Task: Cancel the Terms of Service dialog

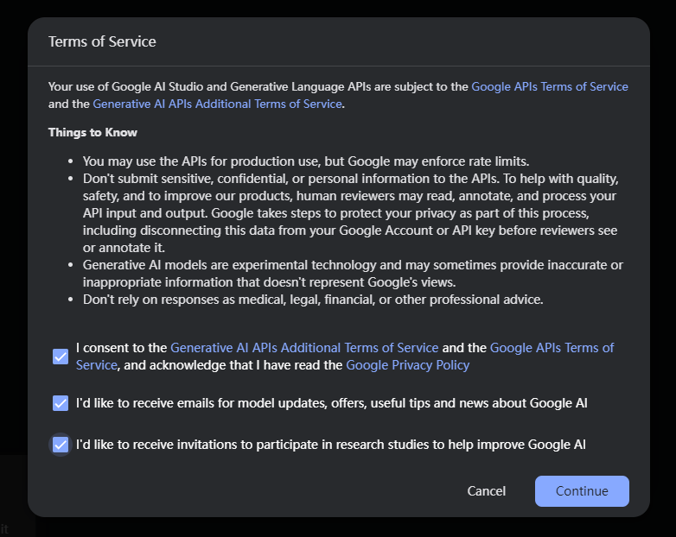Action: click(x=486, y=491)
